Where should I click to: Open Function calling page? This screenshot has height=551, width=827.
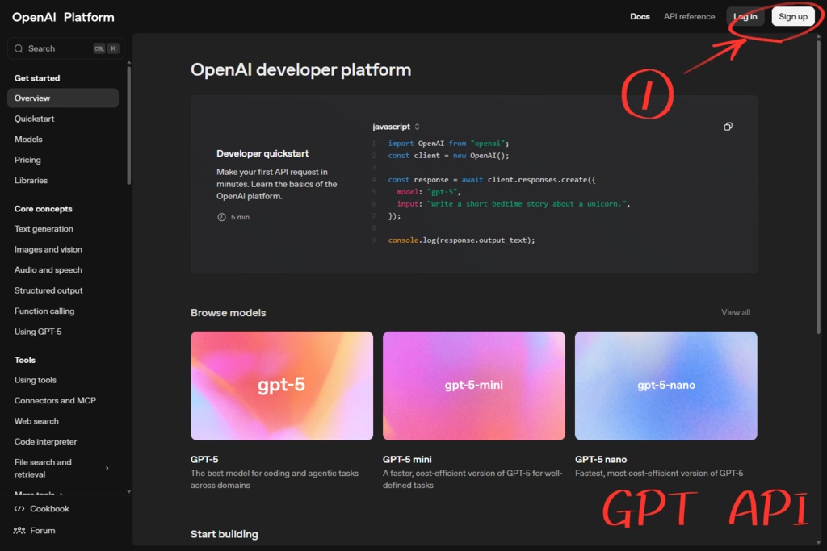[x=44, y=311]
